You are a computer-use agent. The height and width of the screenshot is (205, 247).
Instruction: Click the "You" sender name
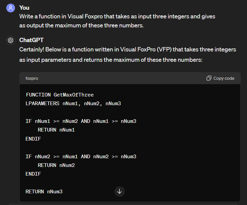pos(24,8)
